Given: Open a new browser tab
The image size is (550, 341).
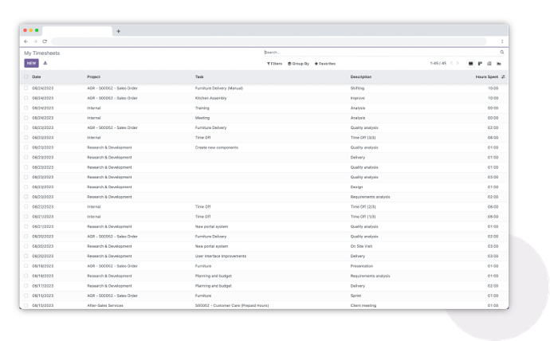Looking at the screenshot, I should coord(119,31).
